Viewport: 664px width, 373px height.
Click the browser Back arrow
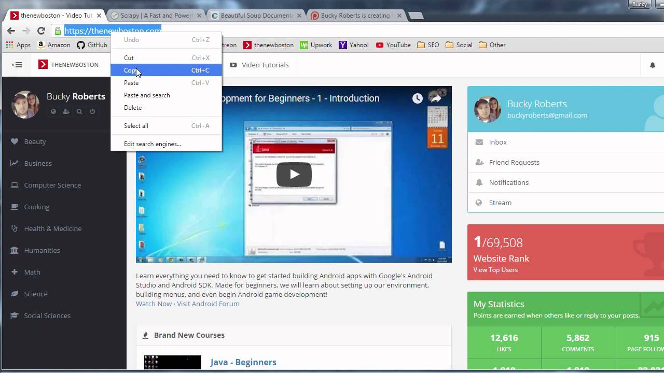pyautogui.click(x=11, y=31)
